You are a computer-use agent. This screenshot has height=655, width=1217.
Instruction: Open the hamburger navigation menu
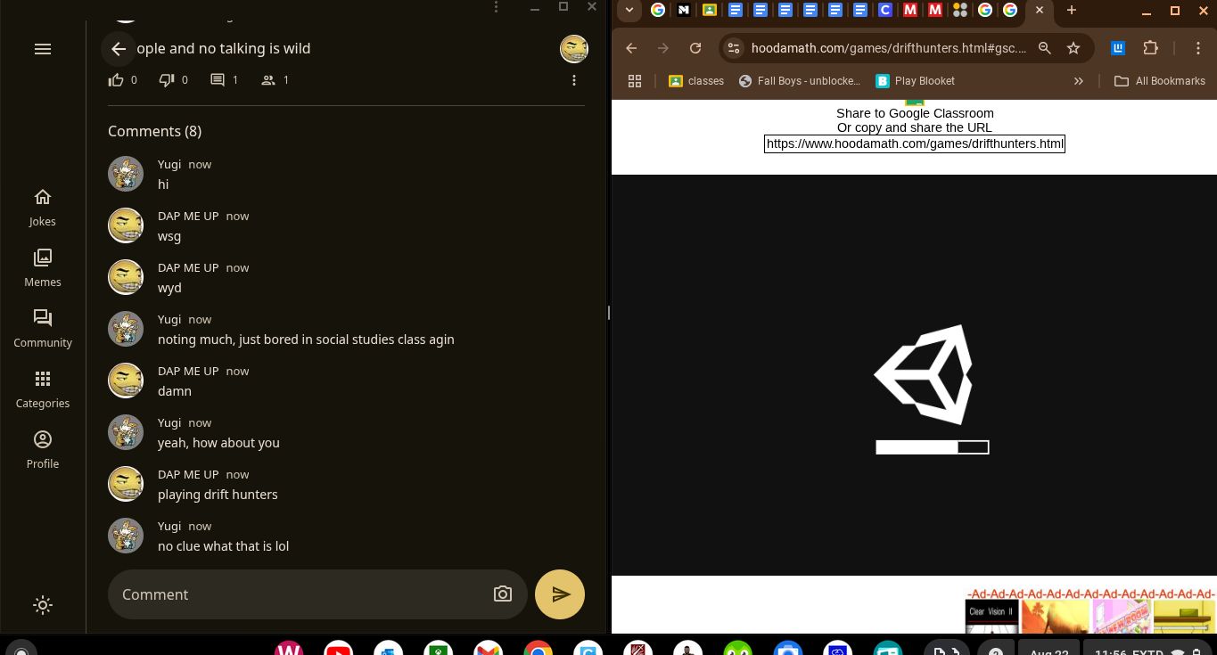coord(43,49)
